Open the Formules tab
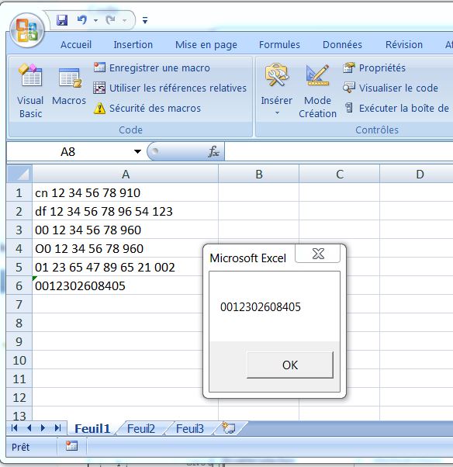 coord(279,45)
